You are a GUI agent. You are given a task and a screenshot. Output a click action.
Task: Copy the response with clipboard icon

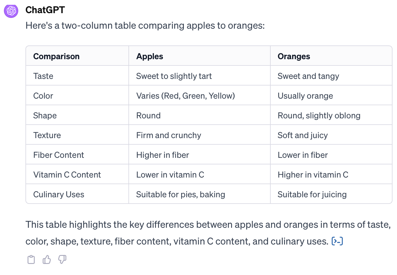click(31, 259)
